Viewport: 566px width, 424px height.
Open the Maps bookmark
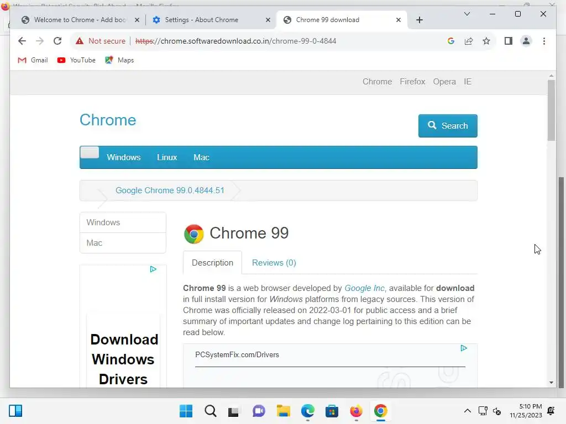(x=119, y=60)
